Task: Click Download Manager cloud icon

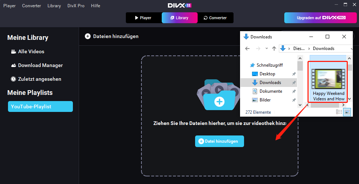Action: click(13, 65)
